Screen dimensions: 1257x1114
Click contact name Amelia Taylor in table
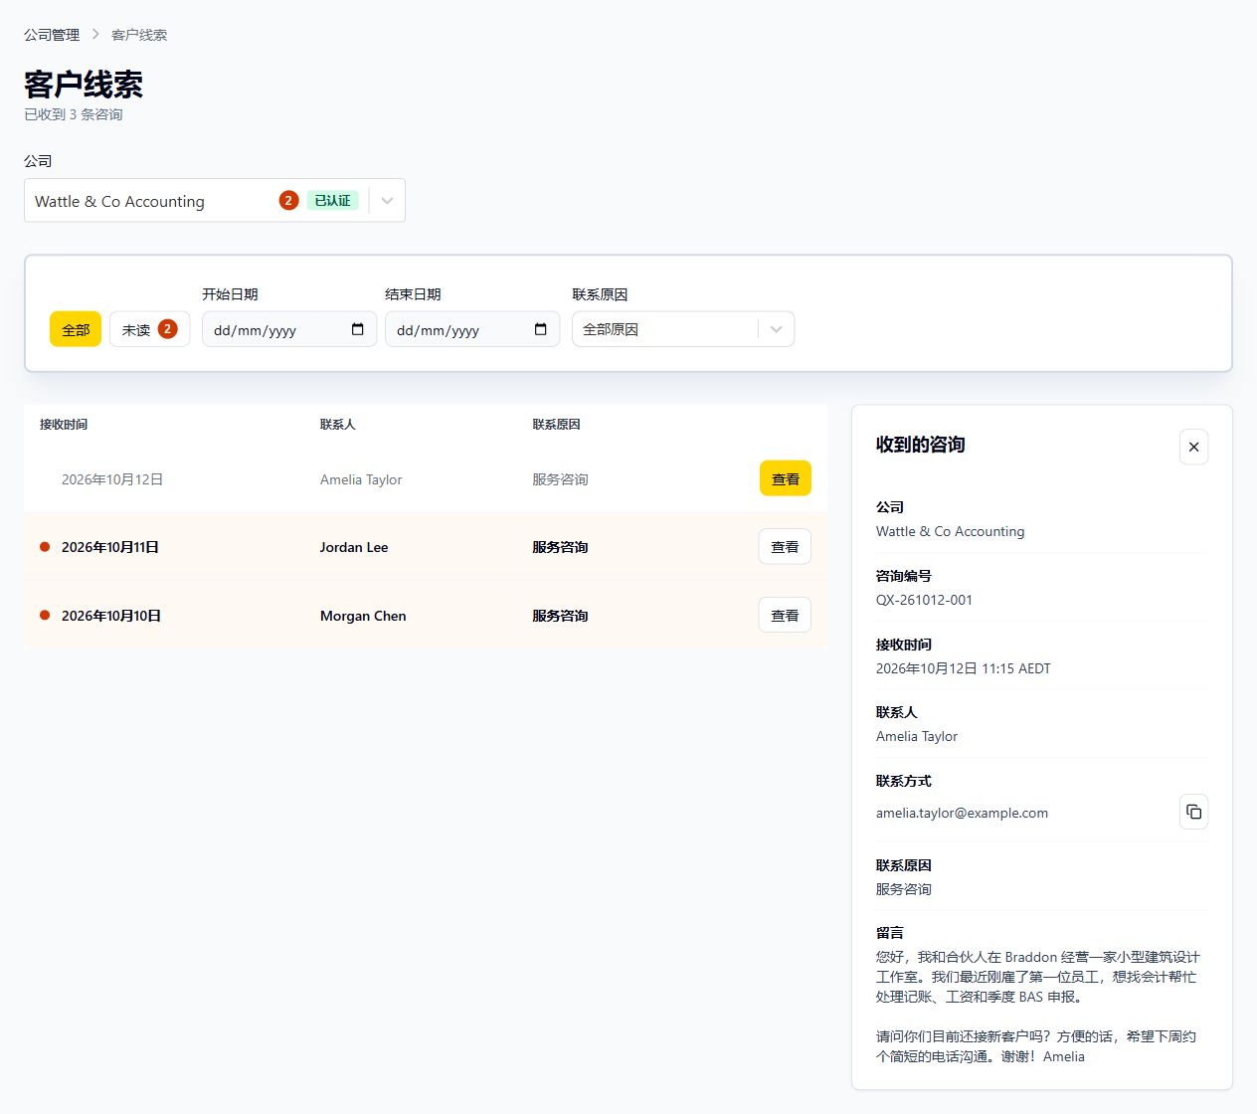pyautogui.click(x=361, y=479)
